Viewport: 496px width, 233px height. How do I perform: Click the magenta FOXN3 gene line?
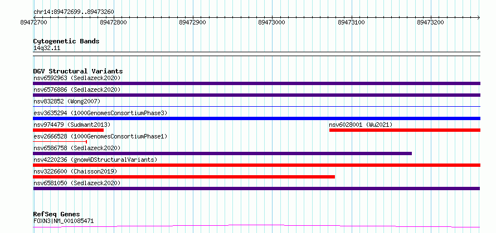point(256,226)
